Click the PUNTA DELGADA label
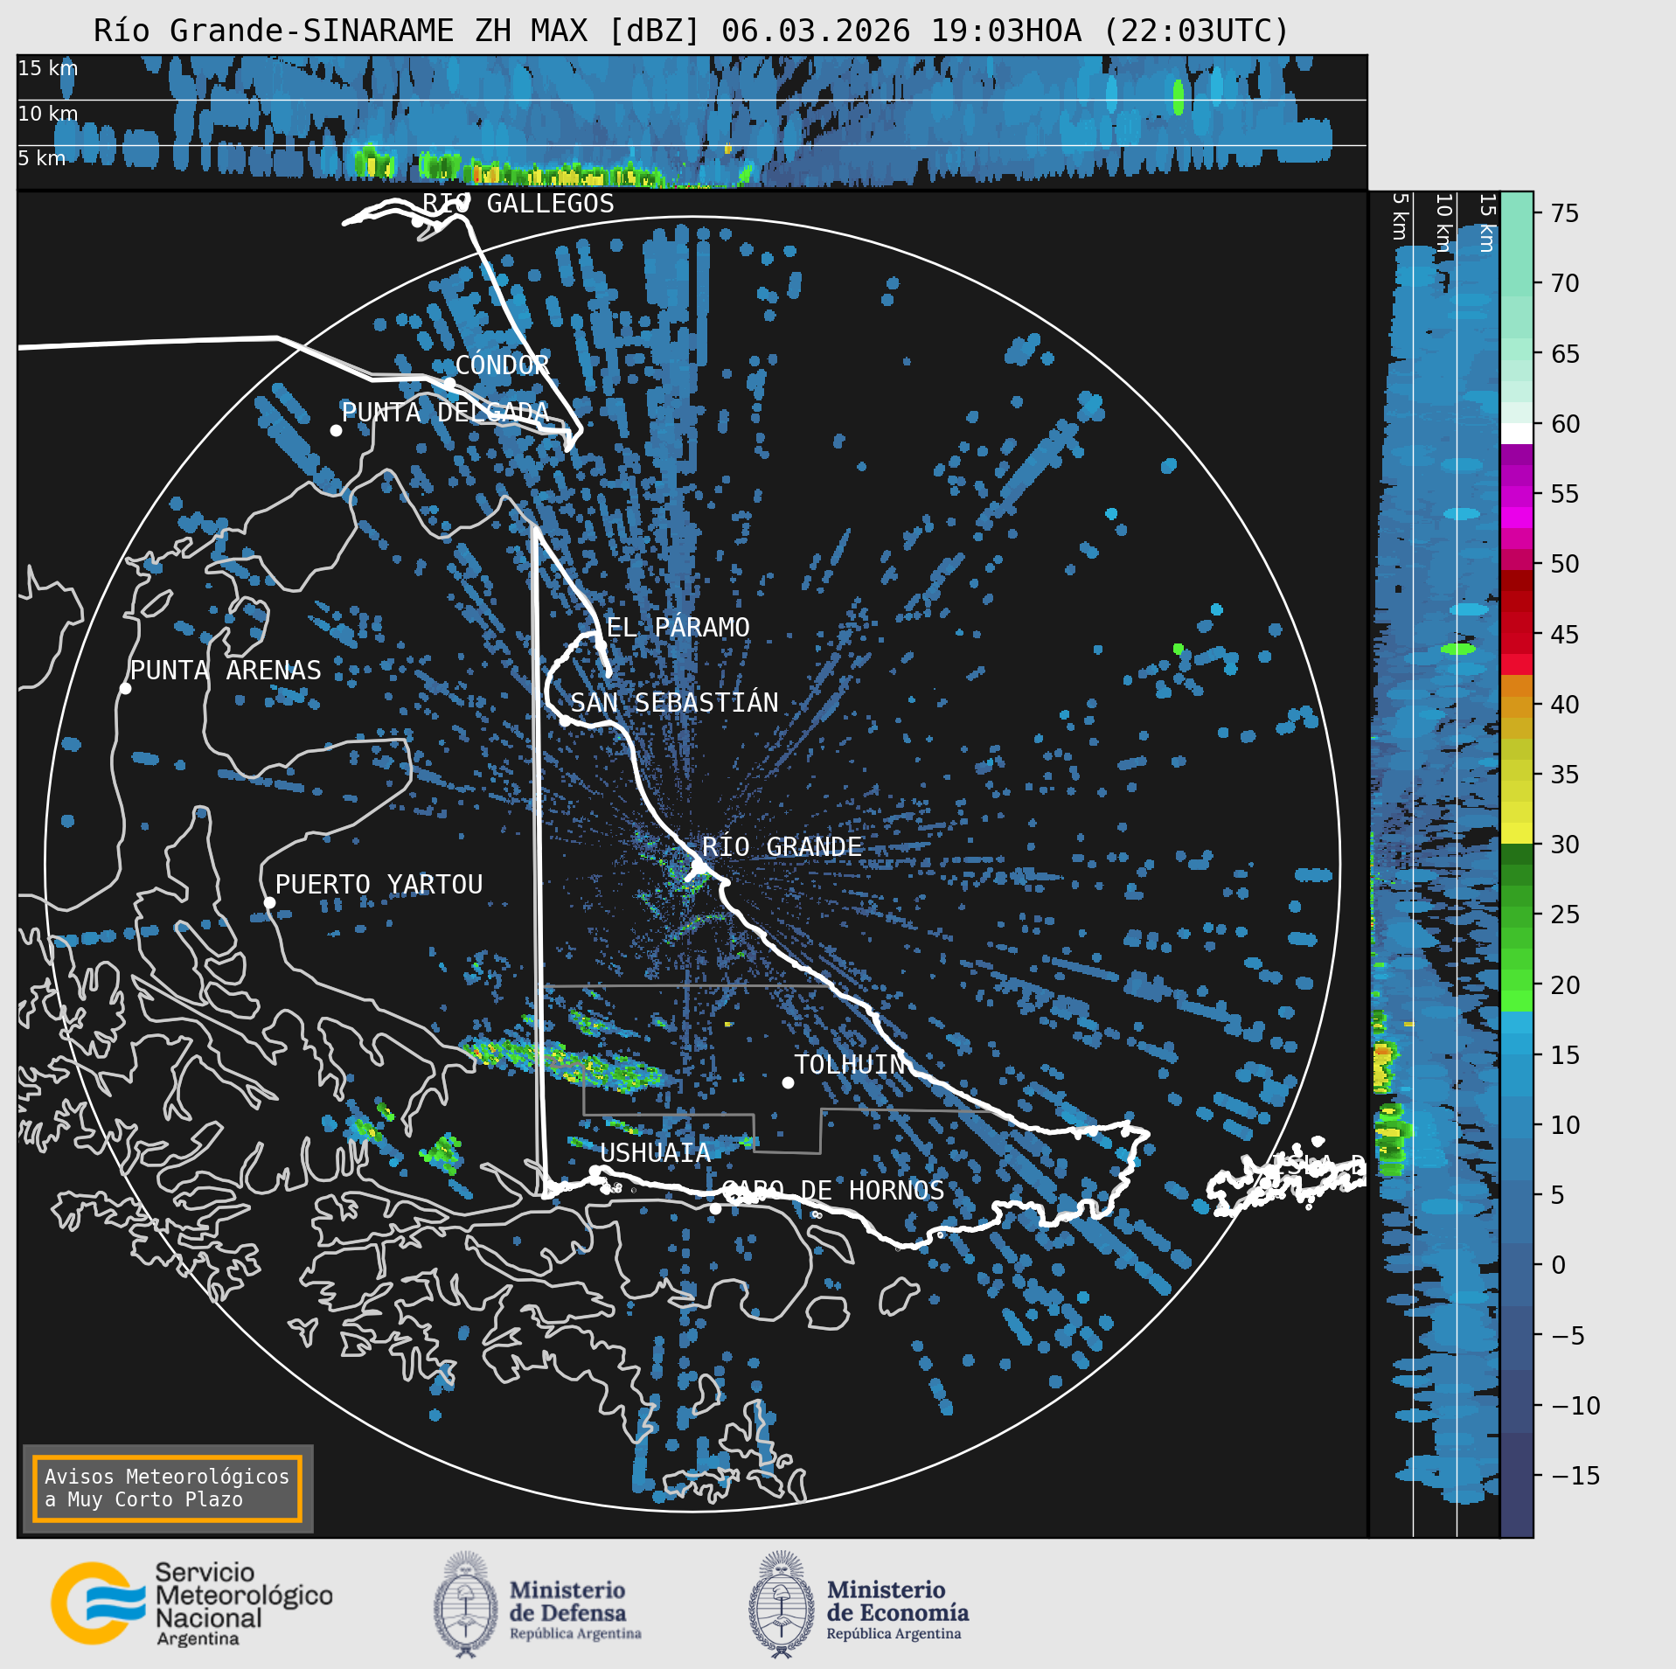Viewport: 1676px width, 1669px height. tap(445, 412)
